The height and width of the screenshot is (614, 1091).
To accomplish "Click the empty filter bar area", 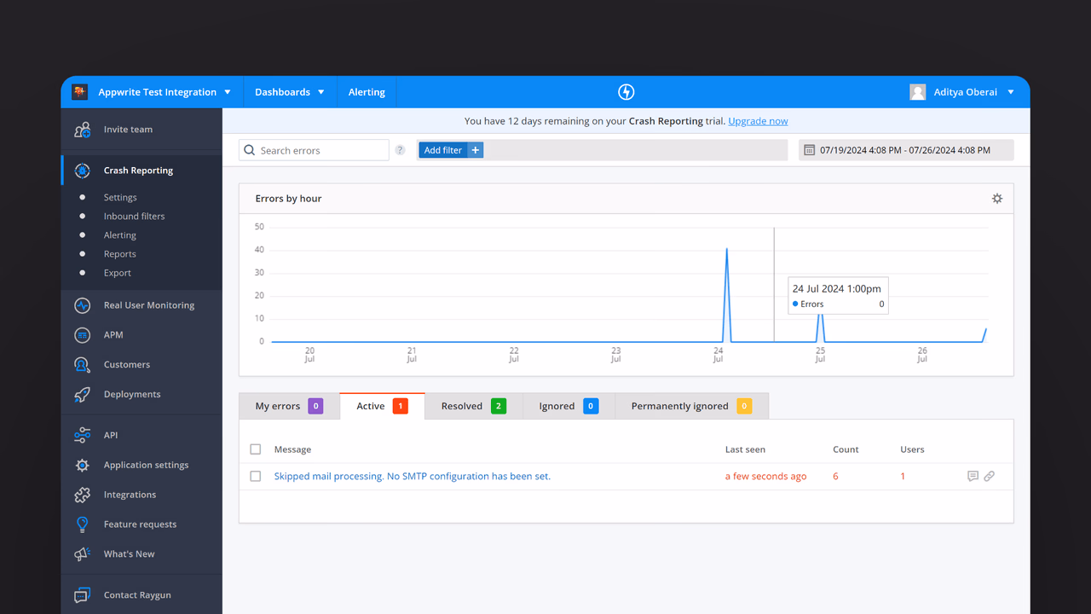I will pyautogui.click(x=635, y=150).
